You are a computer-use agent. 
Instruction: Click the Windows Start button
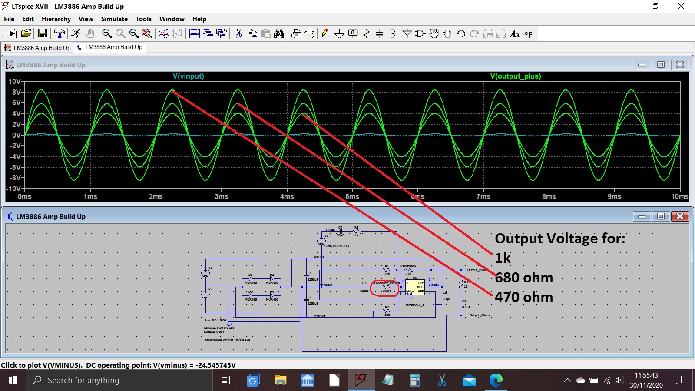[13, 381]
